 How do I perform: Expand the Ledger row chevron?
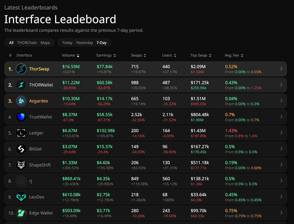coord(281,133)
